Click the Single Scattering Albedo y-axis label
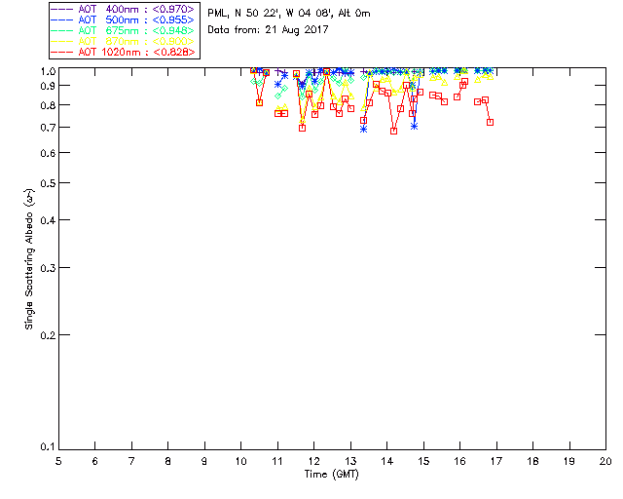Viewport: 623px width, 499px height. (x=29, y=258)
